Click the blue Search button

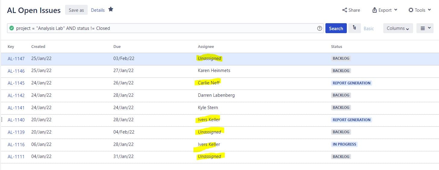[x=336, y=28]
